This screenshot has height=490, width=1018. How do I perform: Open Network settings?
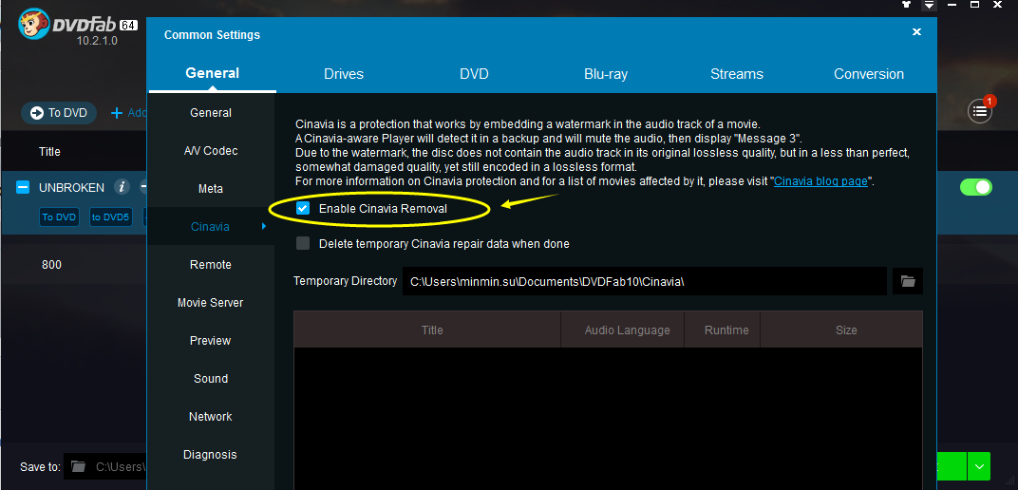(x=211, y=417)
